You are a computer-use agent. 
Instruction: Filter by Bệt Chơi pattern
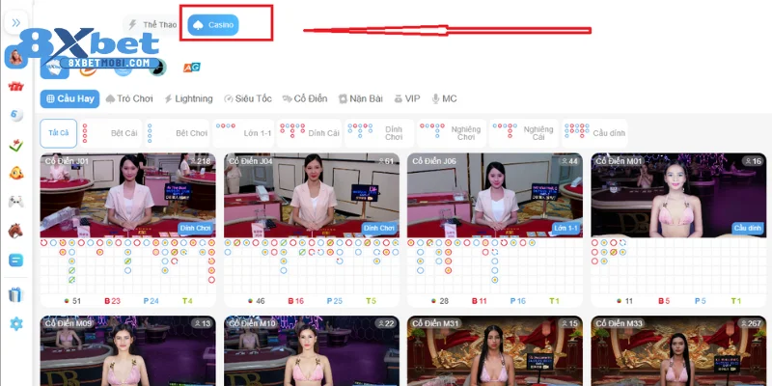click(x=178, y=133)
